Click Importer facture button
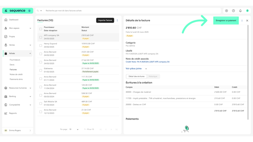253x142 pixels. [x=105, y=20]
